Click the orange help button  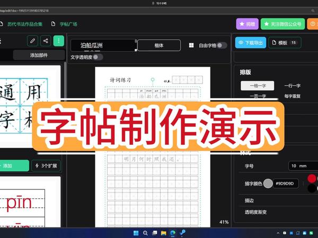pos(313,24)
